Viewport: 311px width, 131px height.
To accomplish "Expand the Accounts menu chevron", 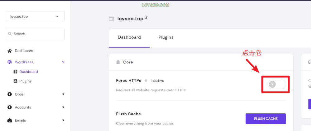I will click(x=63, y=107).
